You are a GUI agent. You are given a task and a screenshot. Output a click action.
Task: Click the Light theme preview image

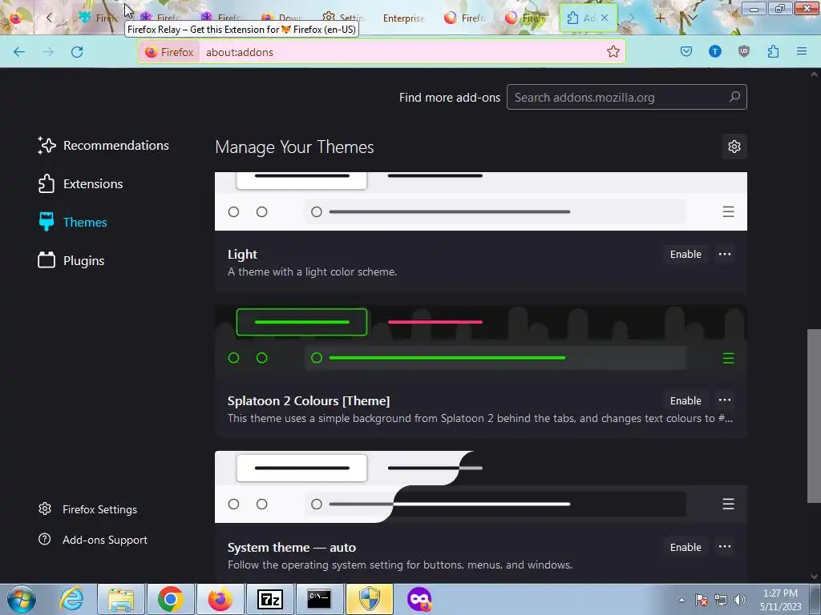(481, 201)
